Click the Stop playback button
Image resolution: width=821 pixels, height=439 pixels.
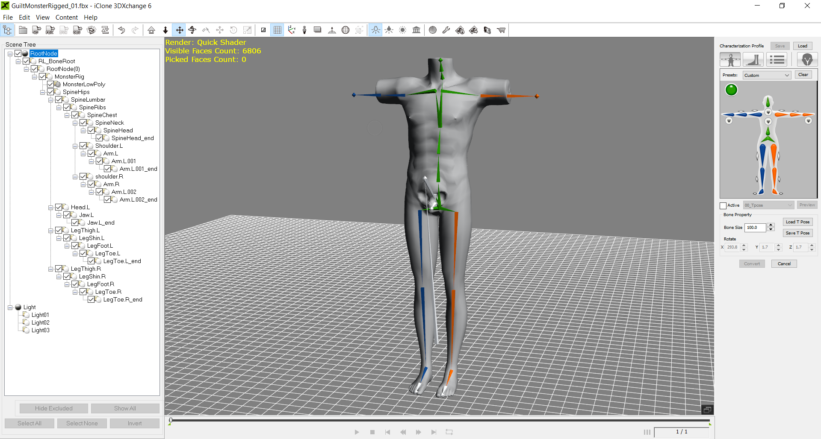point(372,432)
